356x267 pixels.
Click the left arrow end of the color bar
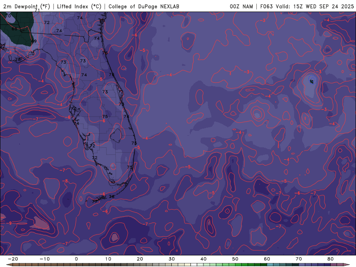click(9, 265)
